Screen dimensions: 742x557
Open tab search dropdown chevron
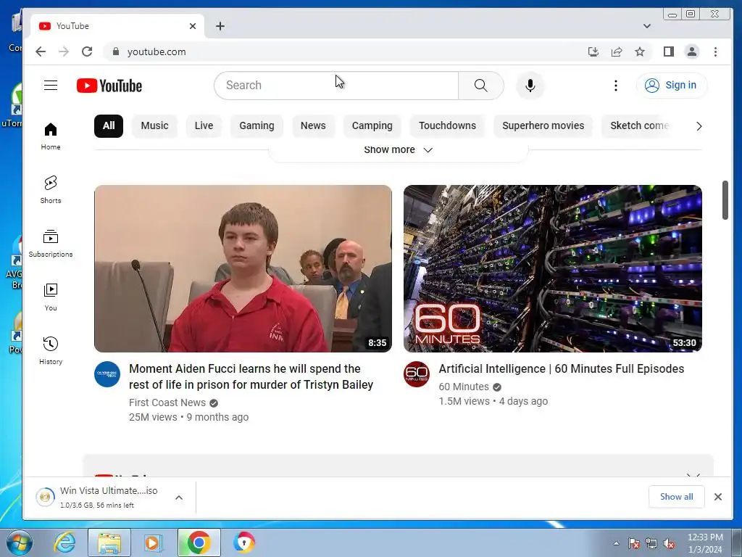[647, 26]
